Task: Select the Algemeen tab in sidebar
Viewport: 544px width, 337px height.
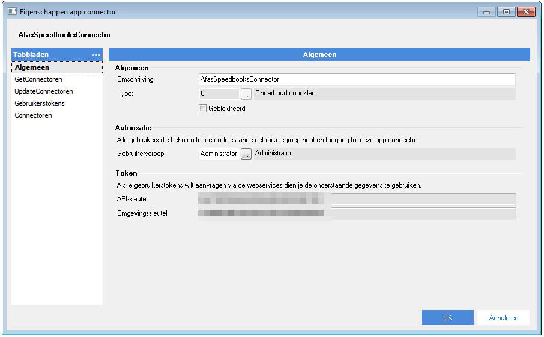Action: (57, 67)
